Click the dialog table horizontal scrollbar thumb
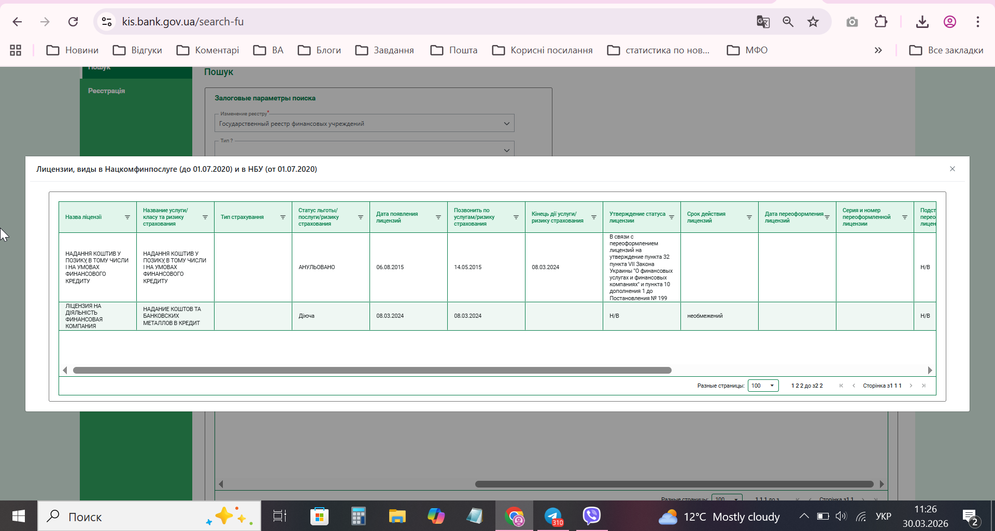 coord(372,371)
